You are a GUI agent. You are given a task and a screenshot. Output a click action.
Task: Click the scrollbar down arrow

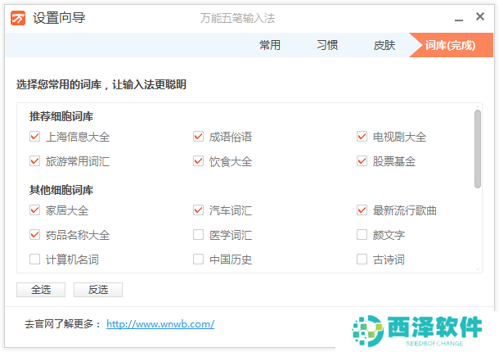(478, 269)
